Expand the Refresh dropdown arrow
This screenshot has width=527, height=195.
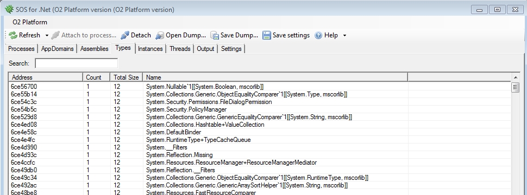pyautogui.click(x=47, y=35)
